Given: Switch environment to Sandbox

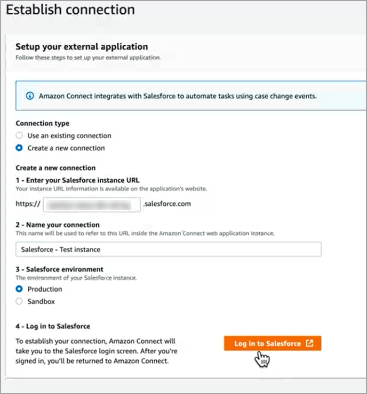Looking at the screenshot, I should coord(20,301).
